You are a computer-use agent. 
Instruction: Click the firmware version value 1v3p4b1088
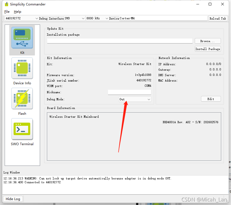point(143,75)
